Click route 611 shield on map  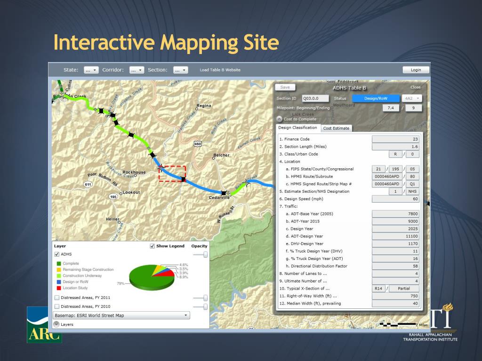click(88, 184)
